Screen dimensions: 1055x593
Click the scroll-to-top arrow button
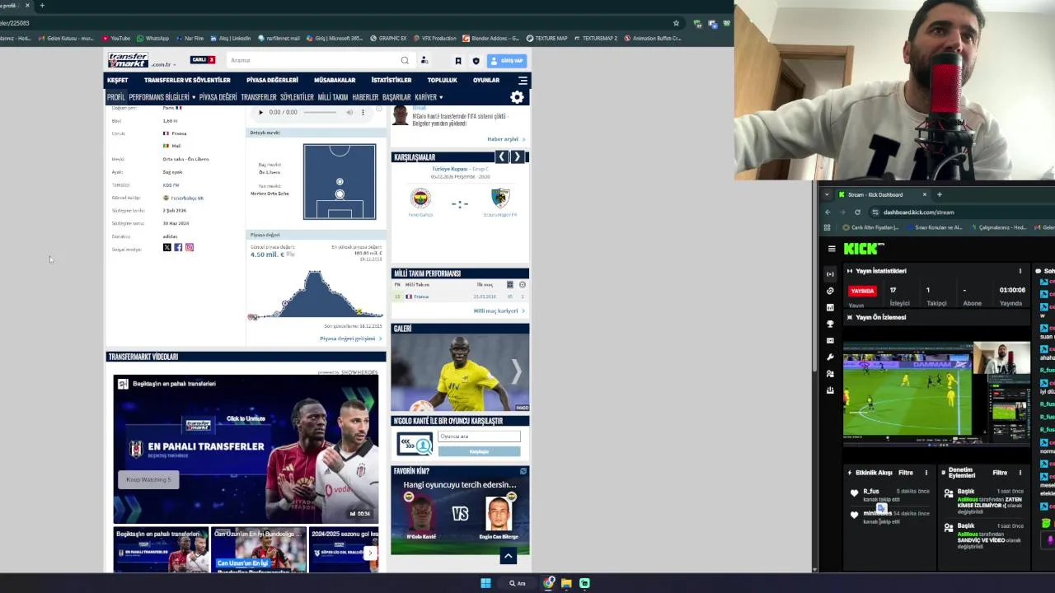coord(508,557)
